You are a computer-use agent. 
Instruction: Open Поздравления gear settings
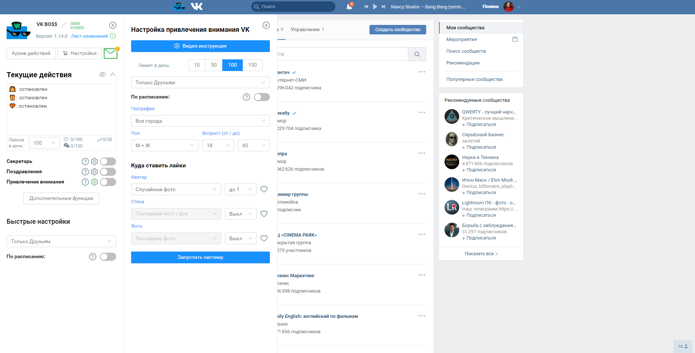click(94, 172)
